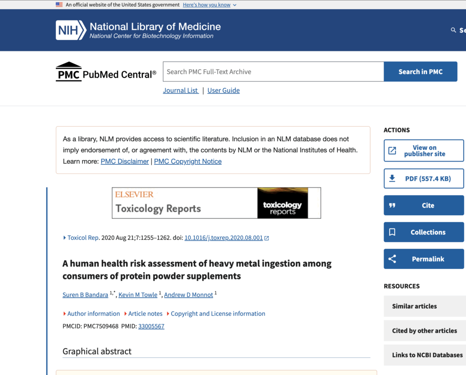Open the Journal List link

(181, 90)
